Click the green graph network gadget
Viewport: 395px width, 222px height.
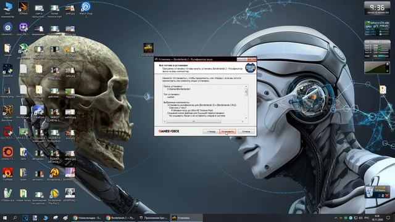click(x=377, y=68)
